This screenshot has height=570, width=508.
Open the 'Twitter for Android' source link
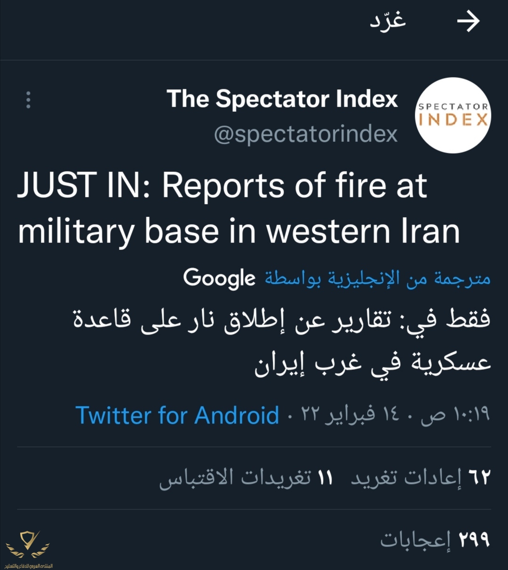tap(177, 415)
